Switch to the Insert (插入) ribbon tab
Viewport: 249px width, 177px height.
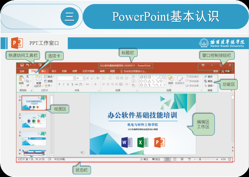[x=44, y=71]
